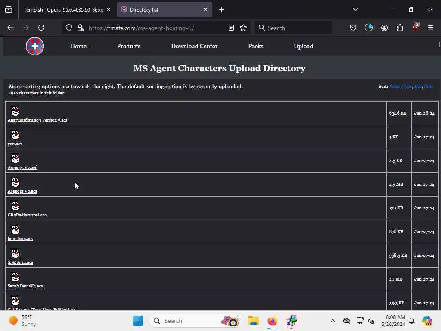Image resolution: width=441 pixels, height=331 pixels.
Task: Open the Download Center menu item
Action: point(194,46)
